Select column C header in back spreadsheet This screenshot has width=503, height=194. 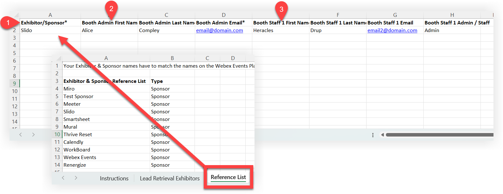(166, 15)
